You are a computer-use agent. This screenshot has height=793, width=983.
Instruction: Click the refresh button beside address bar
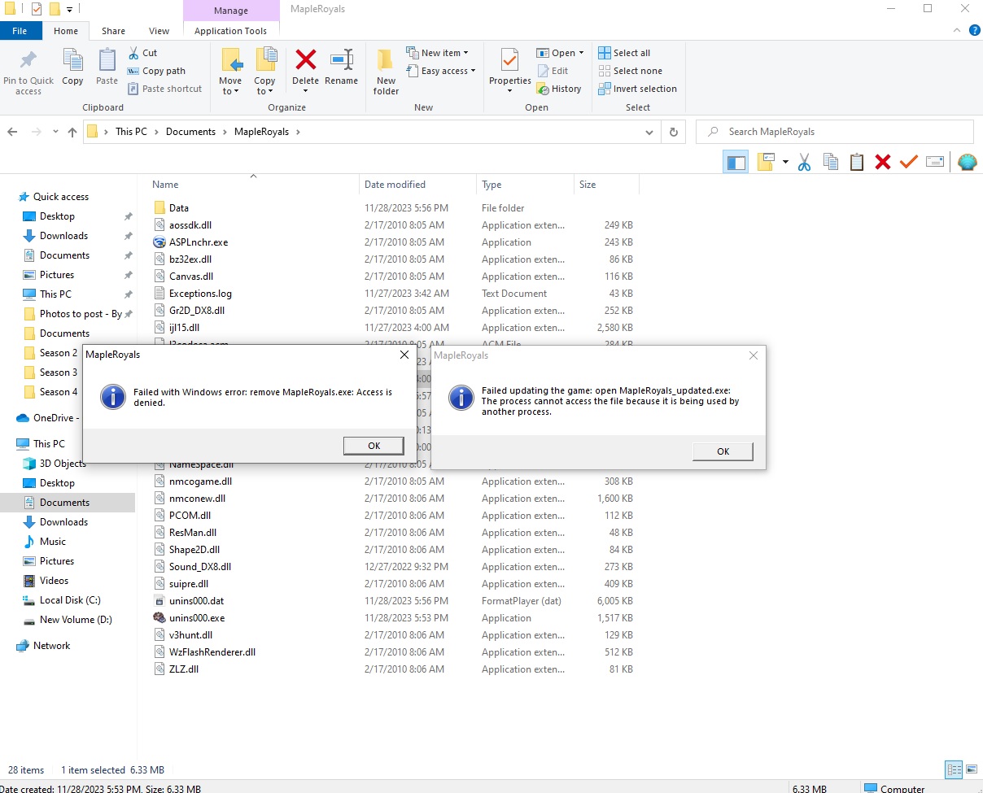[673, 132]
